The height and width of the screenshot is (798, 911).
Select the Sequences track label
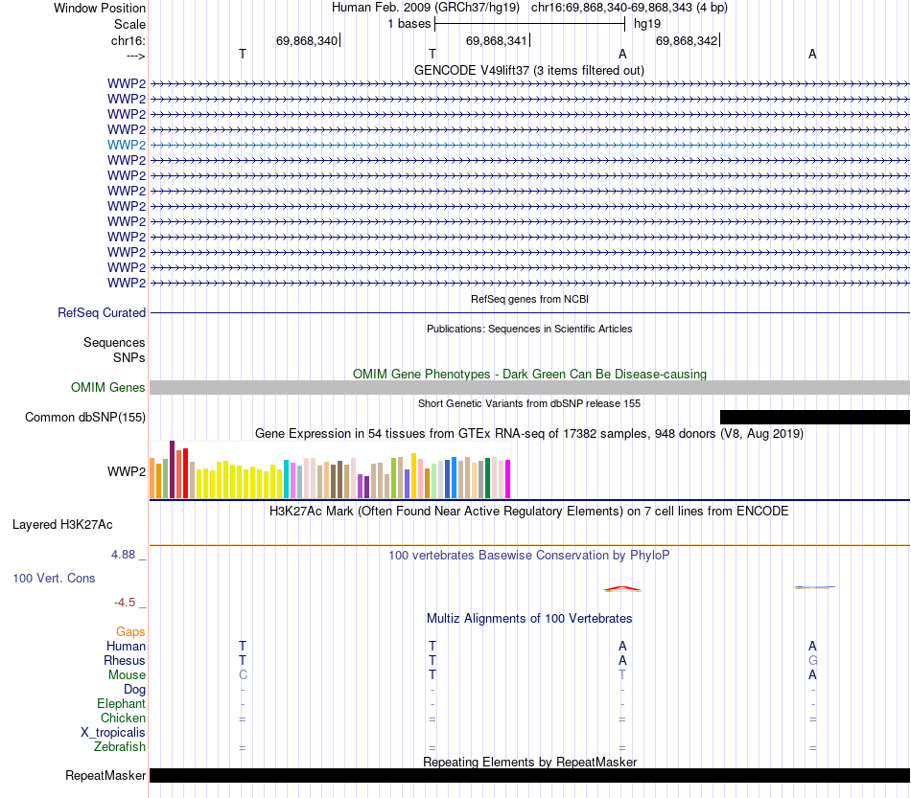(x=114, y=342)
